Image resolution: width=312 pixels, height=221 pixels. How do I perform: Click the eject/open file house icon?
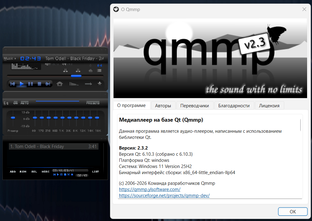[60, 84]
